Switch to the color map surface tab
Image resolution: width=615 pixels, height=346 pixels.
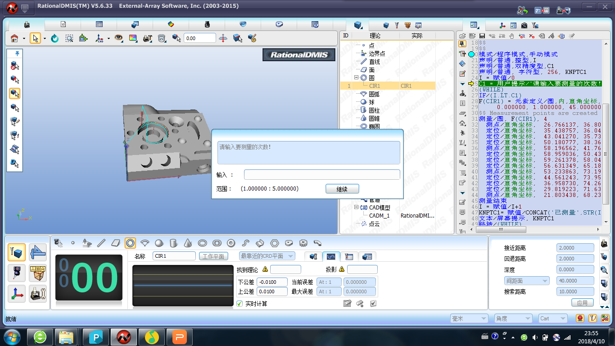pos(171,24)
